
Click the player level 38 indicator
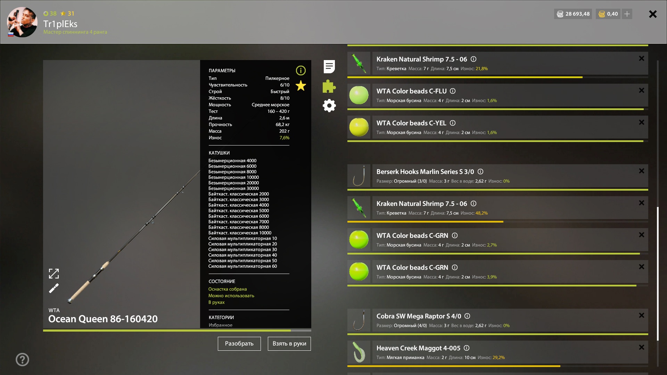coord(50,14)
